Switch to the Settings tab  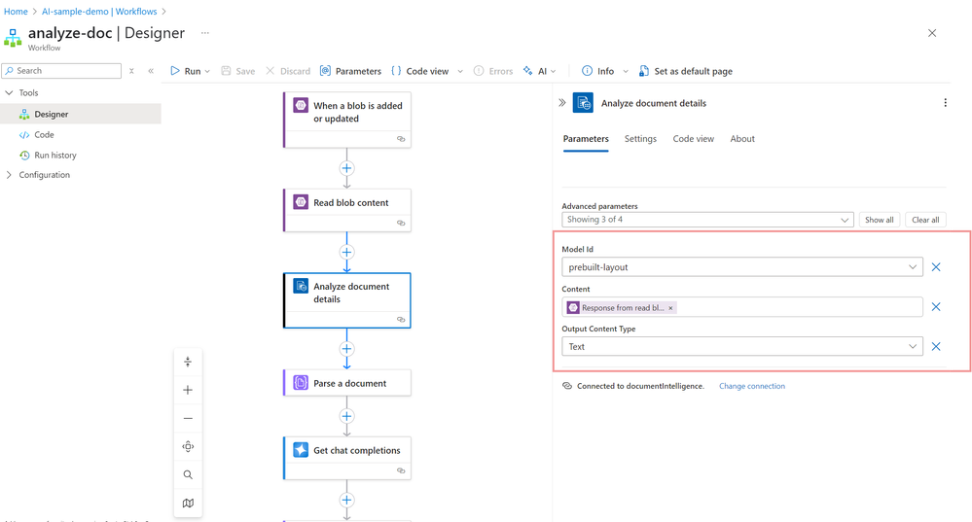[x=640, y=139]
